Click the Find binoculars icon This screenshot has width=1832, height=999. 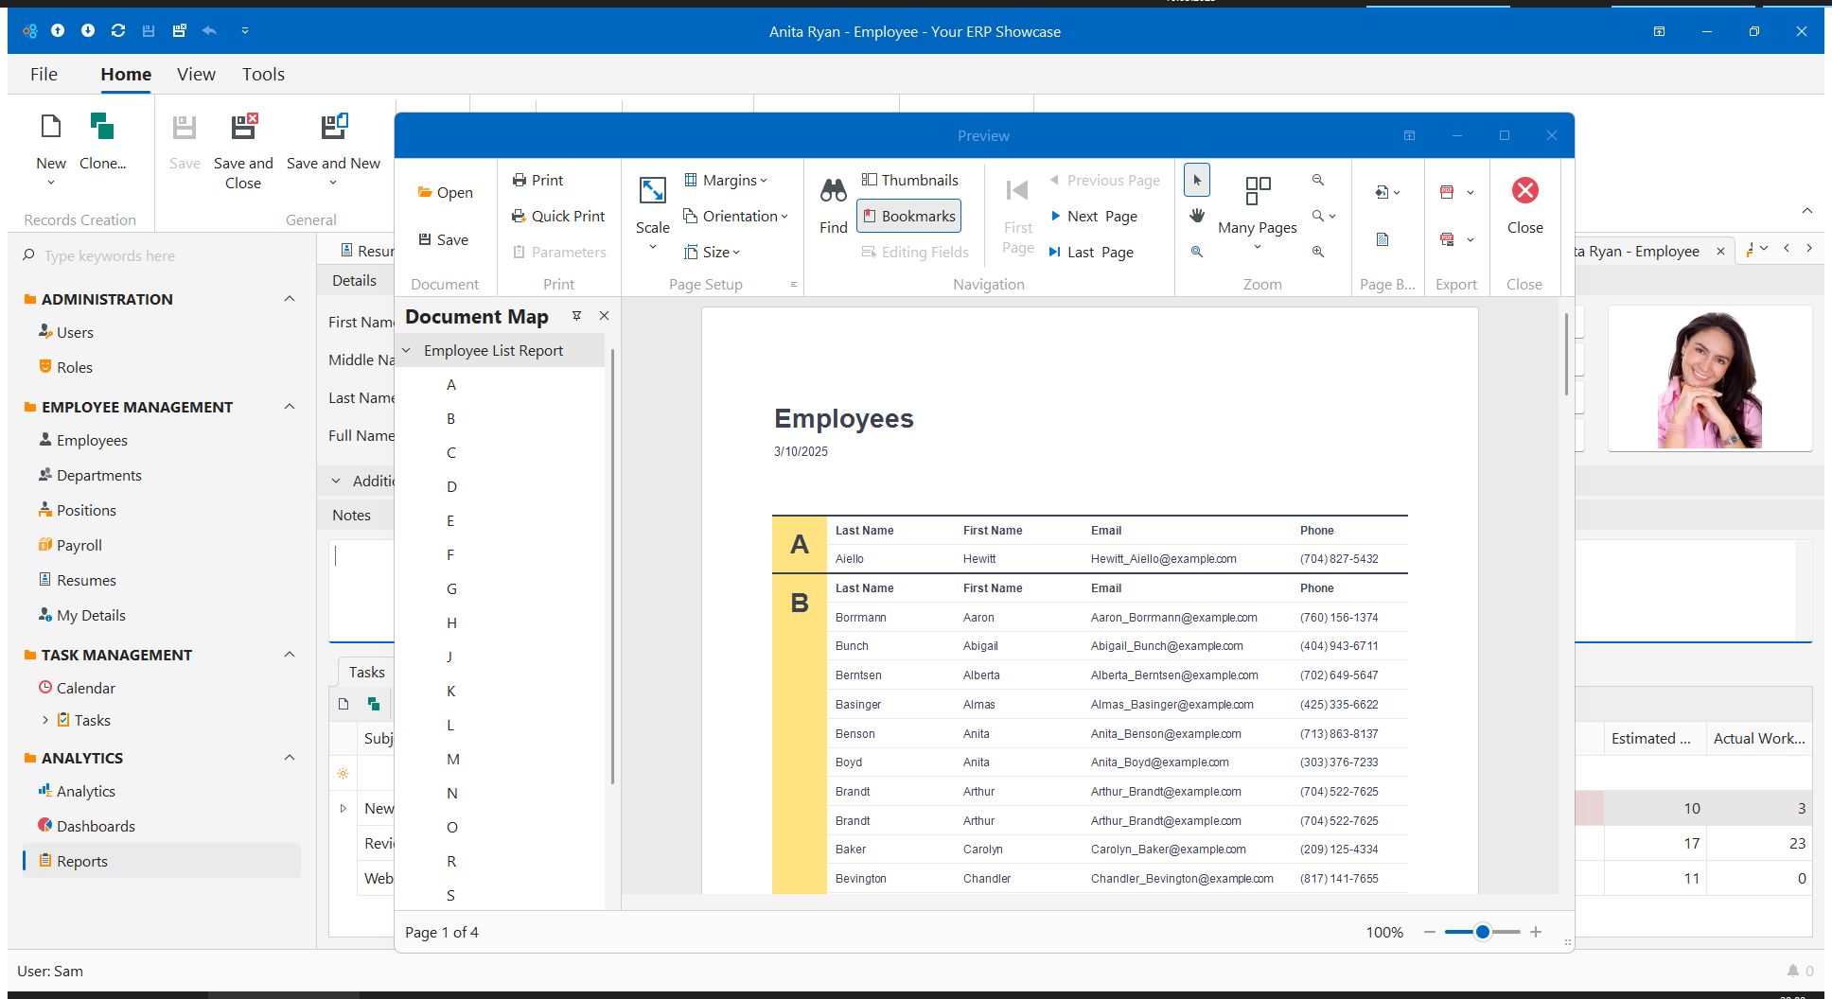click(x=833, y=192)
